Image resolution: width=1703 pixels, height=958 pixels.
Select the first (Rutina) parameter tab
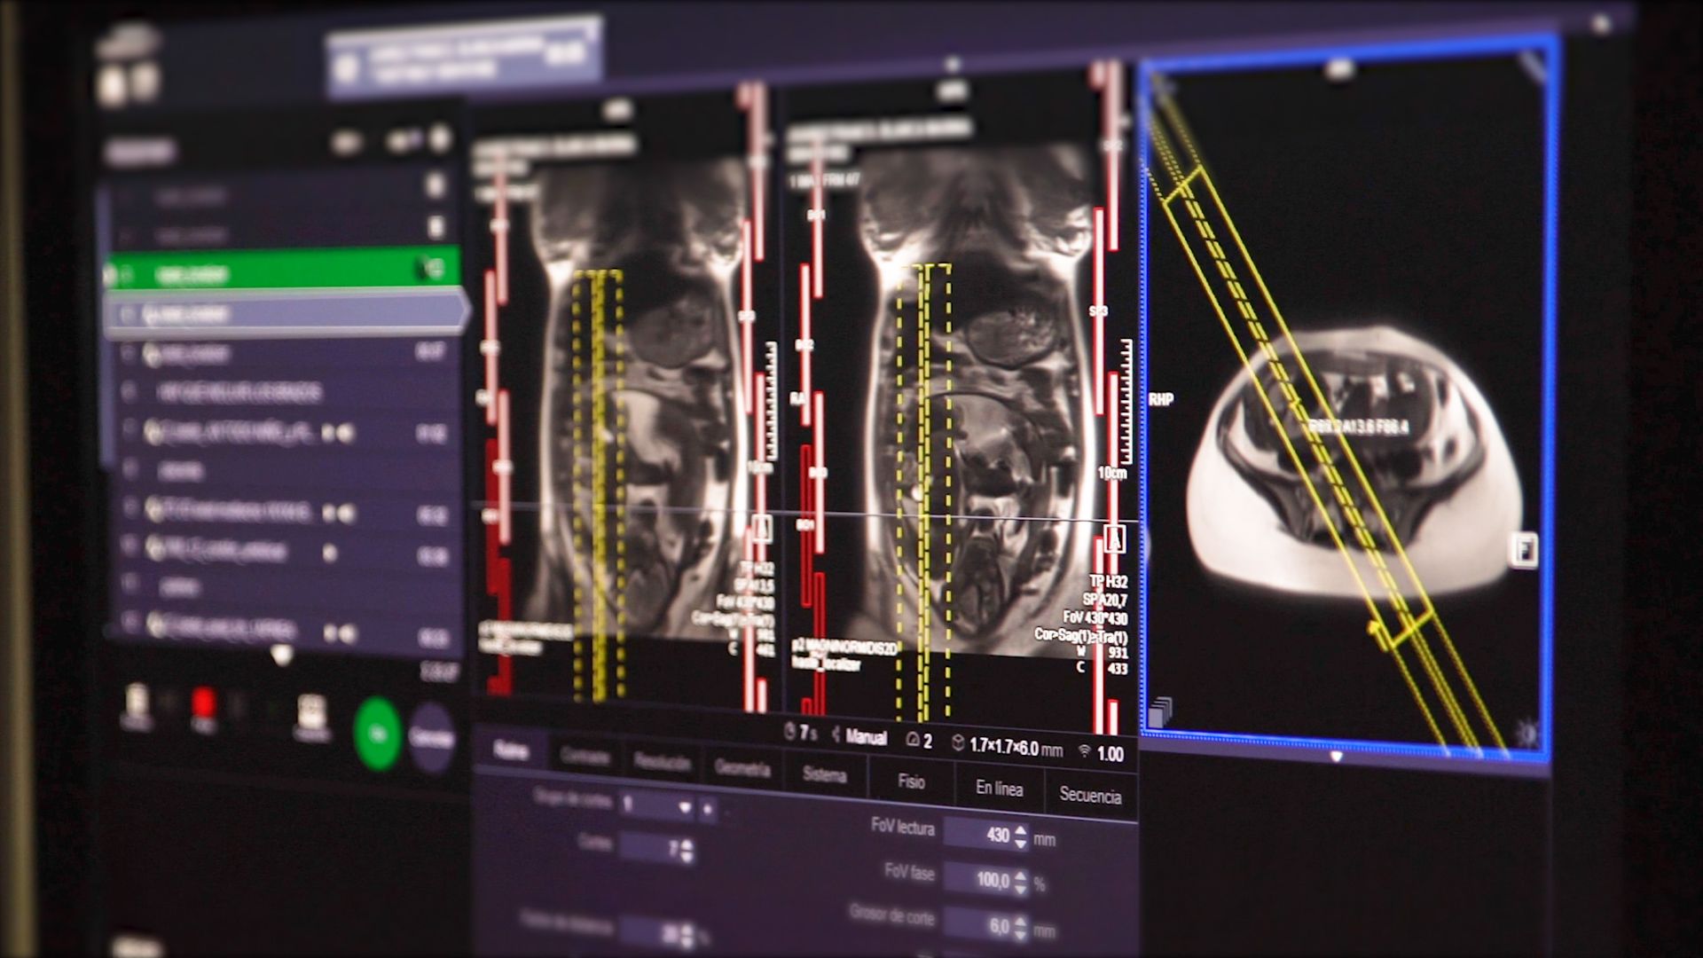(511, 751)
